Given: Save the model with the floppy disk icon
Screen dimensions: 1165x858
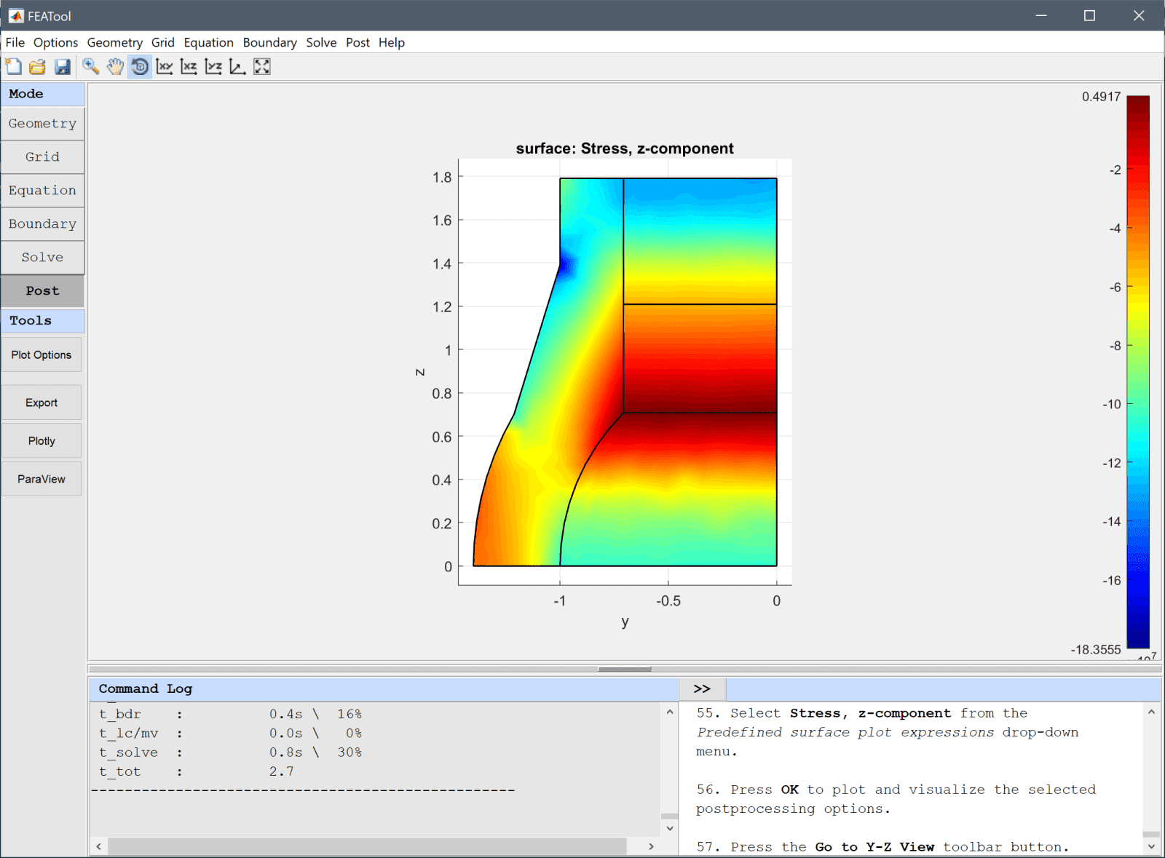Looking at the screenshot, I should pos(63,67).
